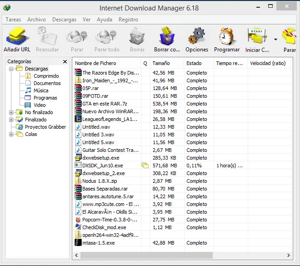
Task: Select the Descargas folder
Action: pos(36,69)
